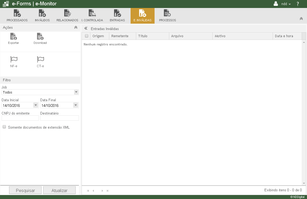Select the CT-e flag icon

pos(40,60)
